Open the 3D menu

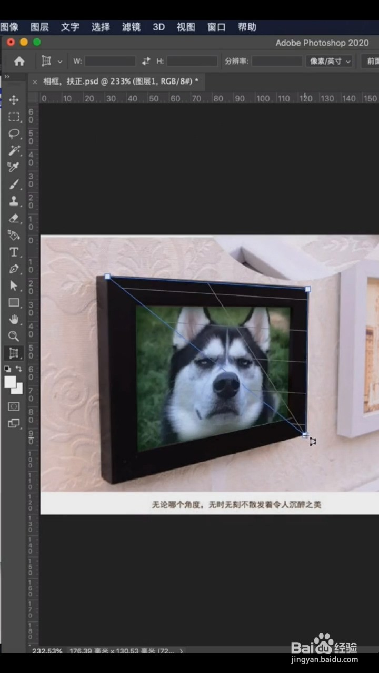tap(158, 27)
